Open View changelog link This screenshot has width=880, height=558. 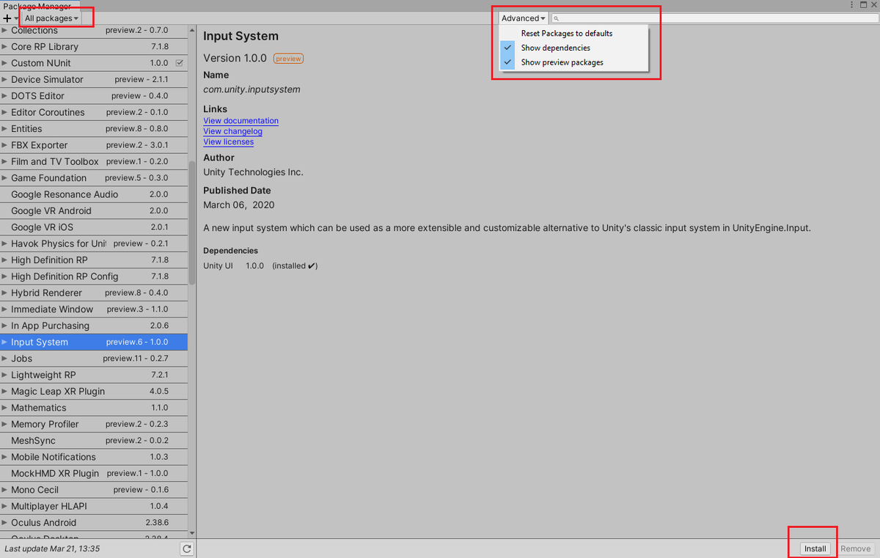coord(232,131)
